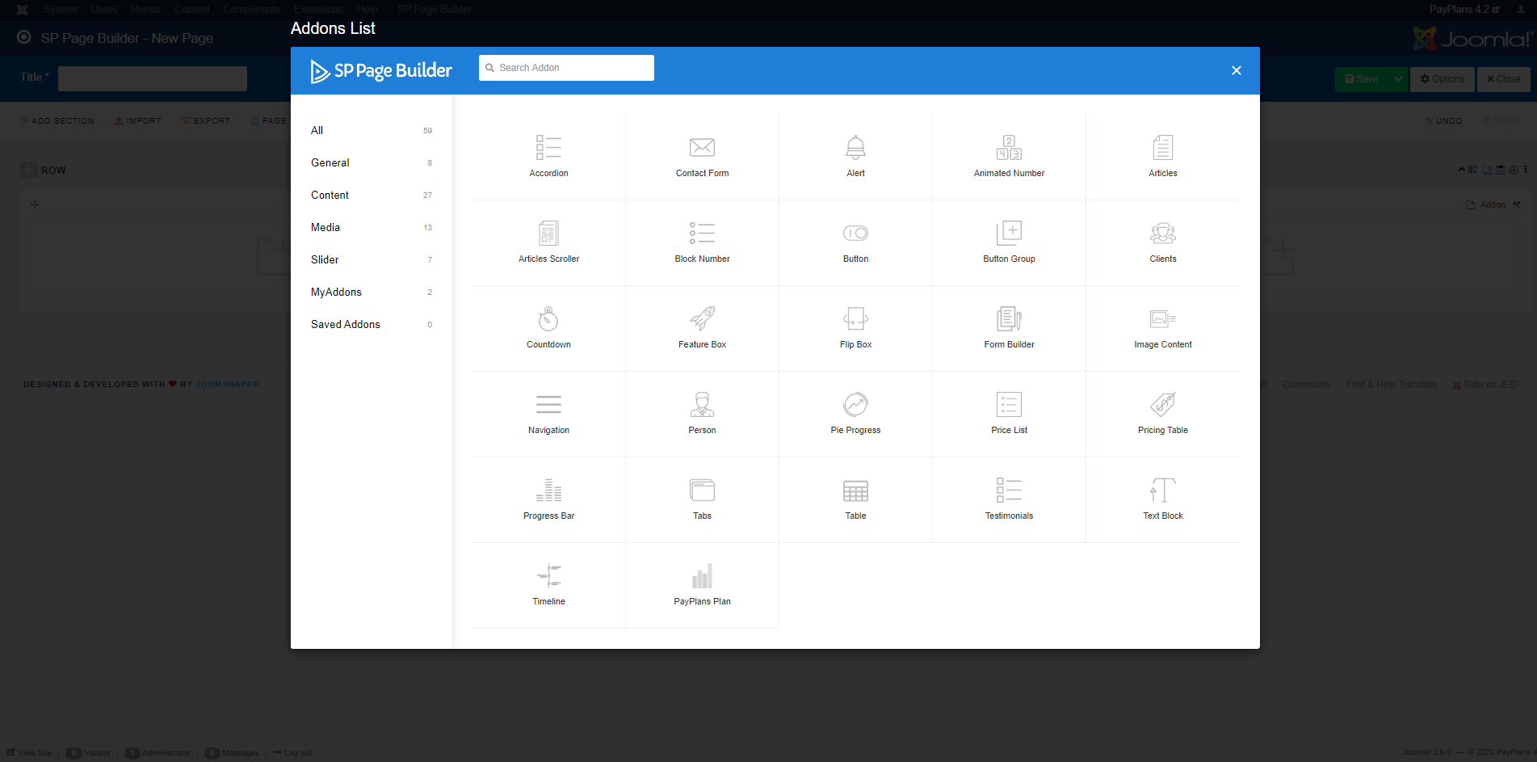Select the Articles addon

[1162, 158]
